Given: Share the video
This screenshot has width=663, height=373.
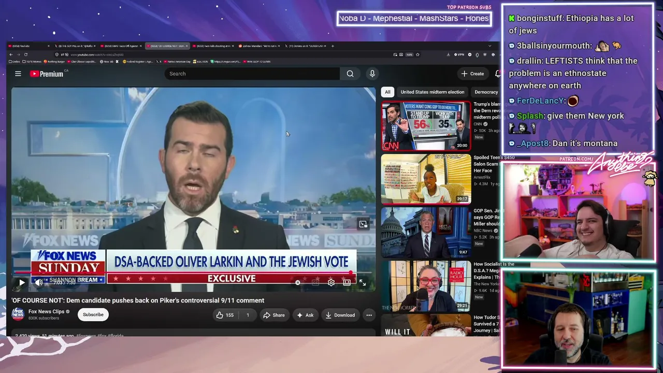Looking at the screenshot, I should coord(273,315).
